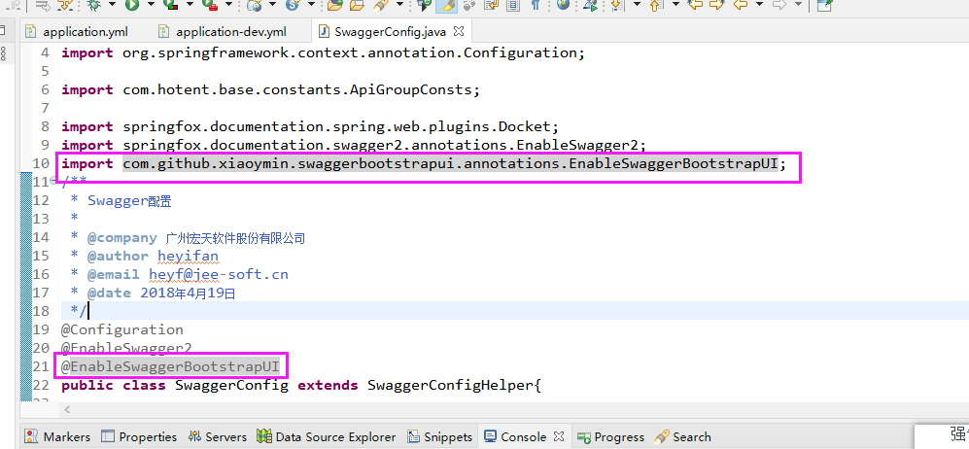The height and width of the screenshot is (449, 969).
Task: Open the Properties view tab
Action: [139, 436]
